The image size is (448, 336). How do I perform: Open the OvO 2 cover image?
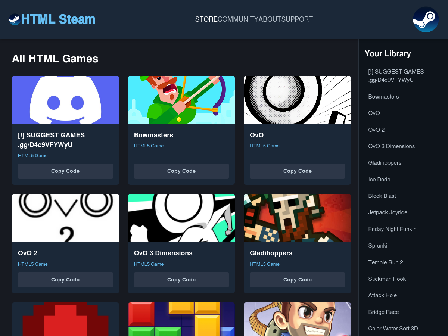(x=65, y=218)
